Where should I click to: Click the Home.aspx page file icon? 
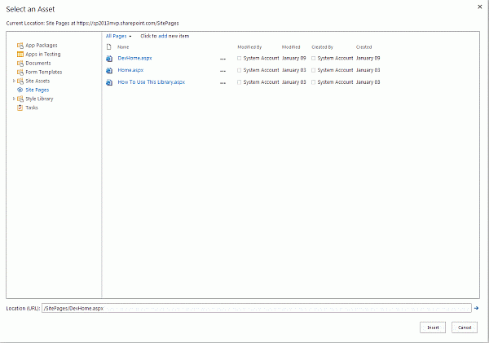pyautogui.click(x=109, y=70)
